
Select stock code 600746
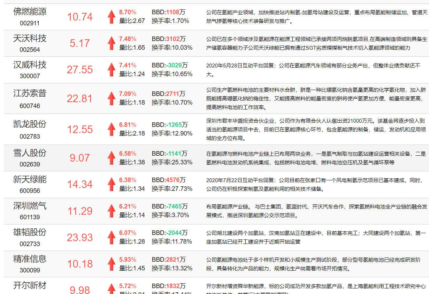point(30,106)
